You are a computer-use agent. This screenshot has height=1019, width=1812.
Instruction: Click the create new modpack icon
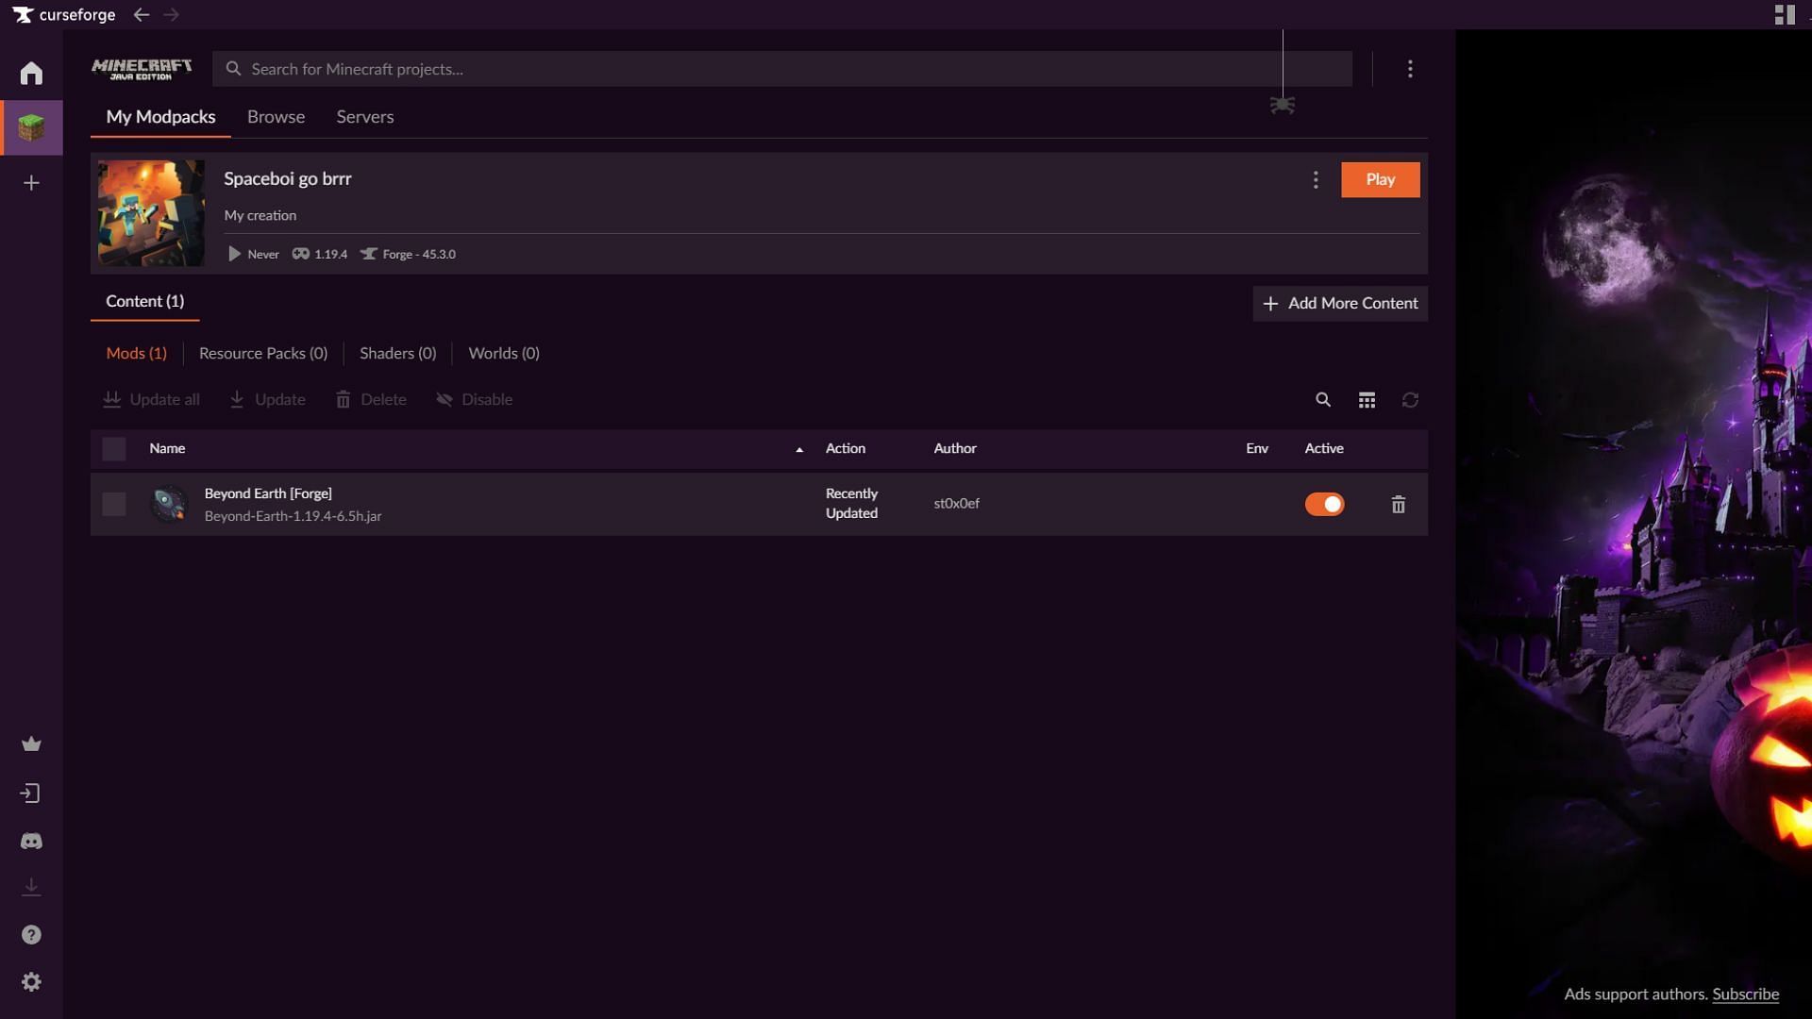point(31,182)
